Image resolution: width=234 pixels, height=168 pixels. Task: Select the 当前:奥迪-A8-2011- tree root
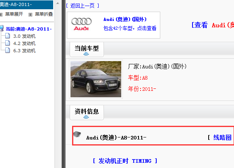coord(29,29)
